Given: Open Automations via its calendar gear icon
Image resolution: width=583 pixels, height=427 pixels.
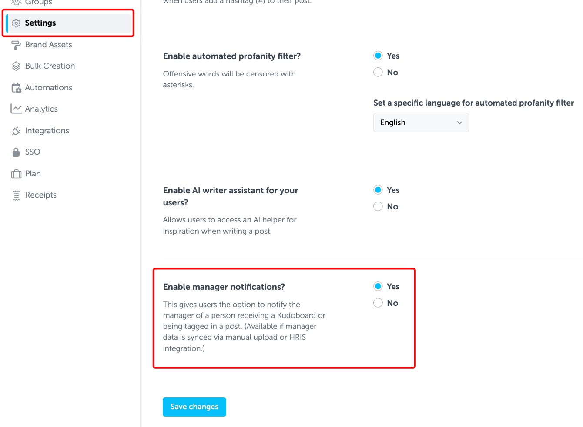Looking at the screenshot, I should tap(16, 87).
